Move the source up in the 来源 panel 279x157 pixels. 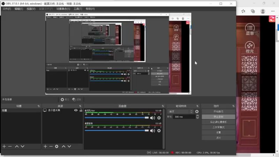point(63,146)
